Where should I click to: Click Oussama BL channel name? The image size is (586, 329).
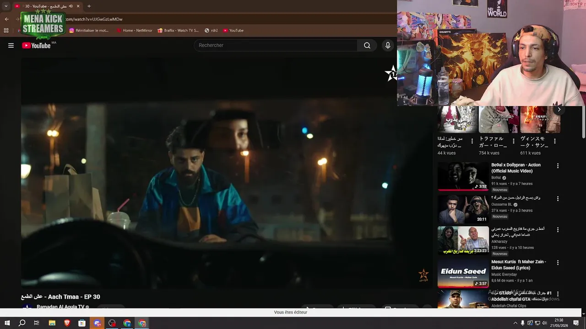[501, 204]
